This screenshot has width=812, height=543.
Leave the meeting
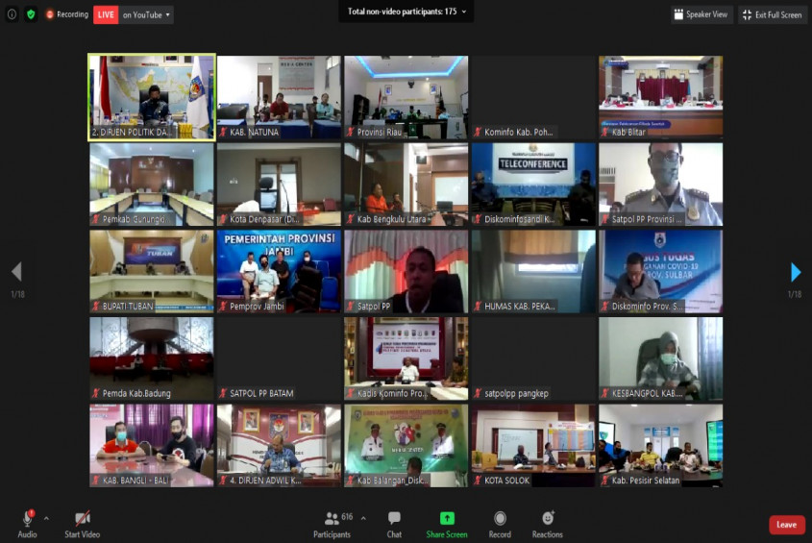point(787,525)
